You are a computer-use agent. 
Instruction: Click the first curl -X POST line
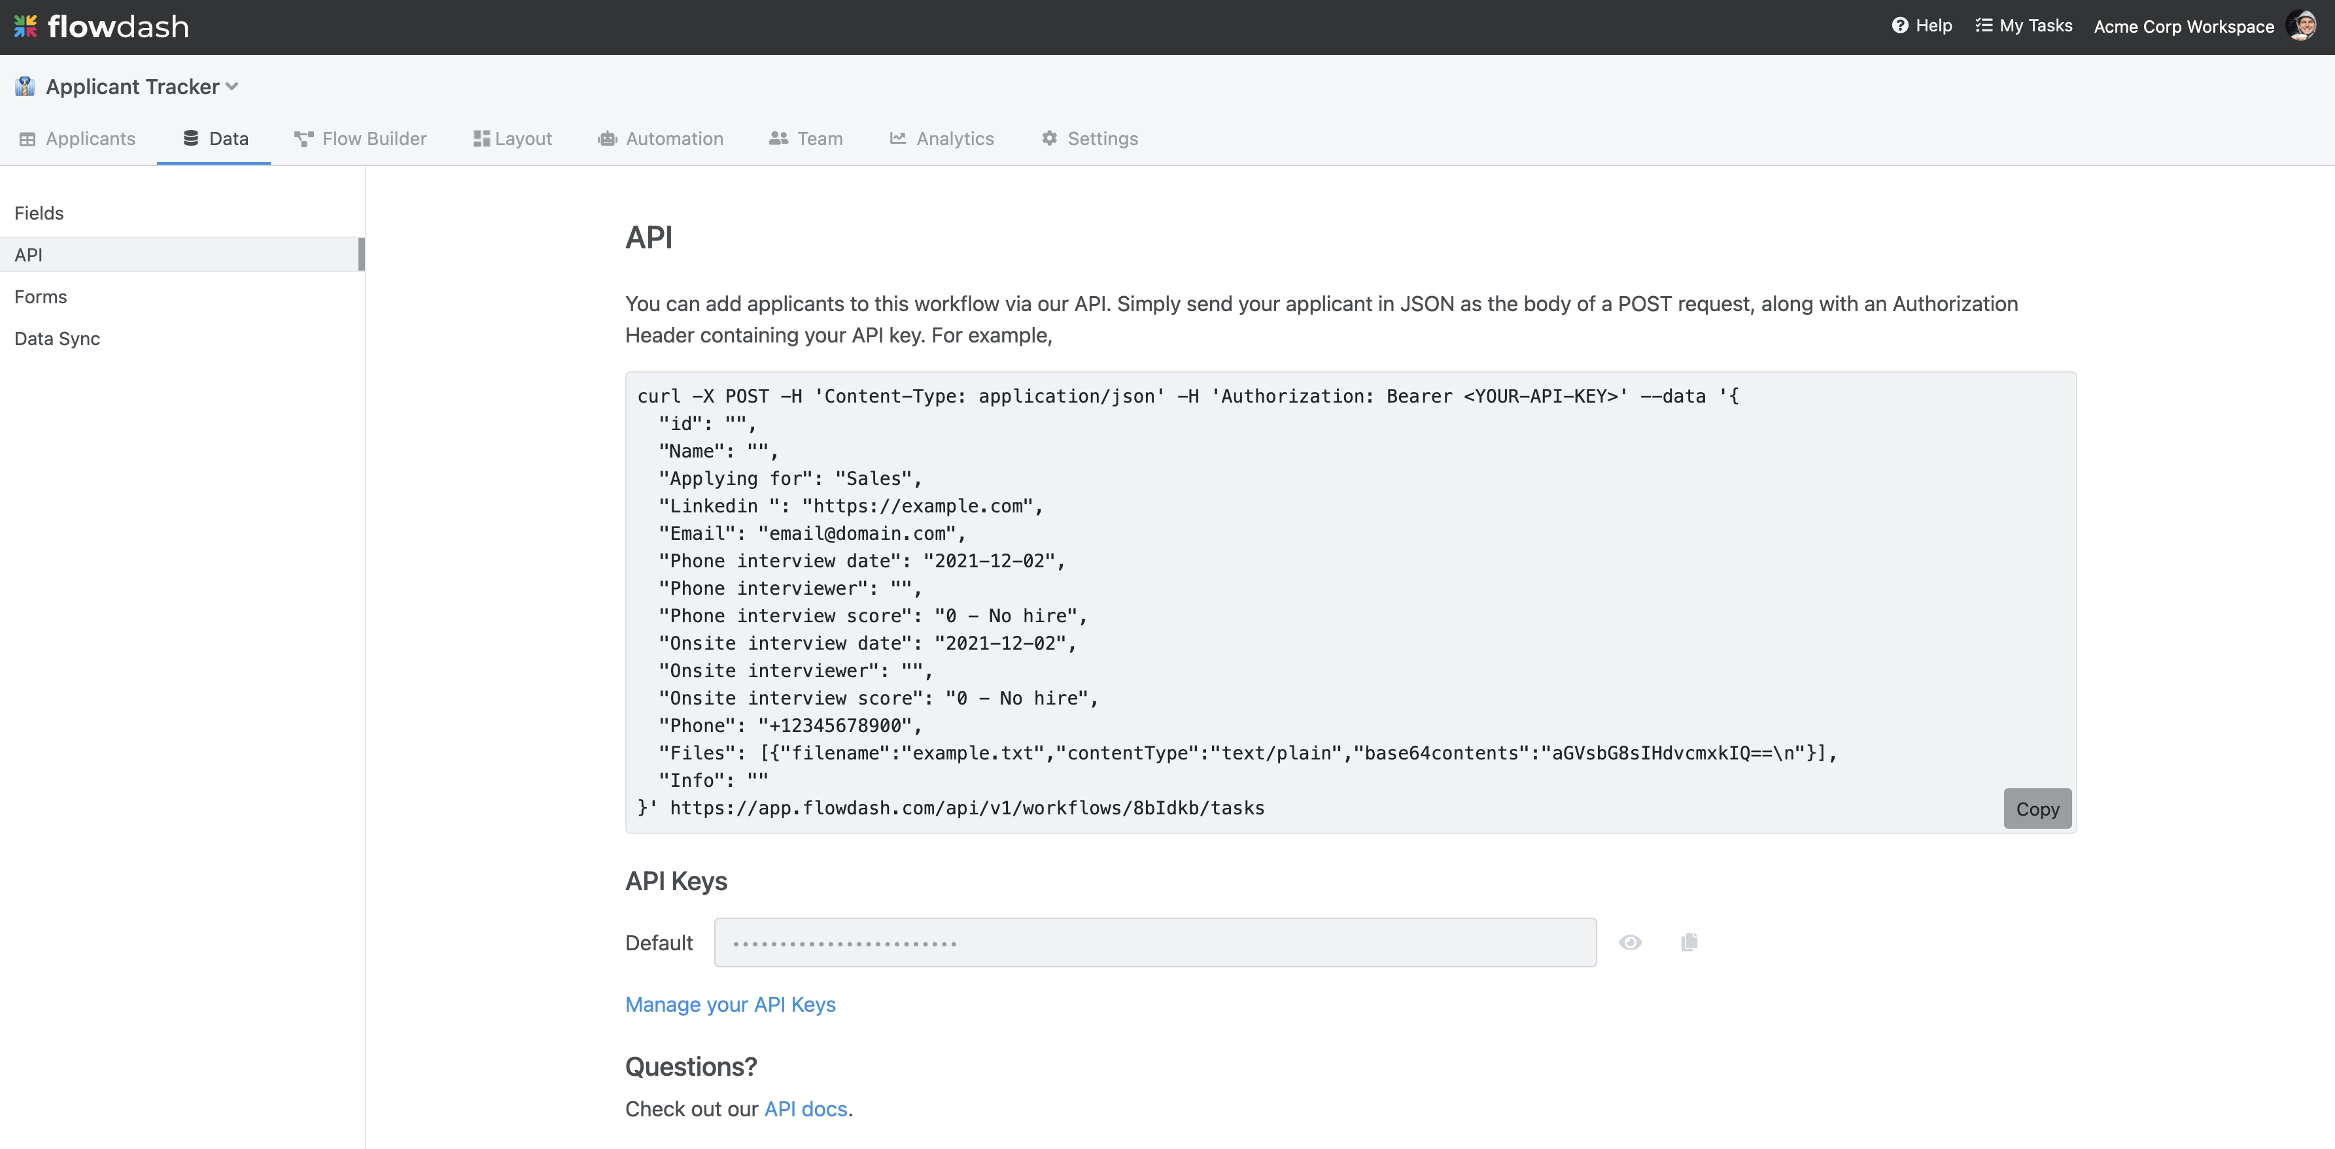point(1188,395)
